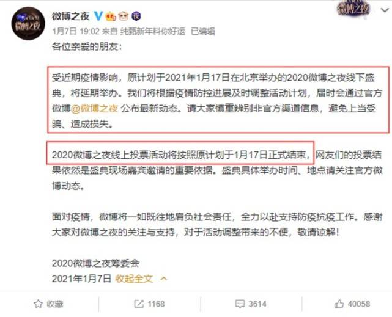Open the 纯甄新年料你好运 source link
Screen dimensions: 392x317
[x=153, y=31]
